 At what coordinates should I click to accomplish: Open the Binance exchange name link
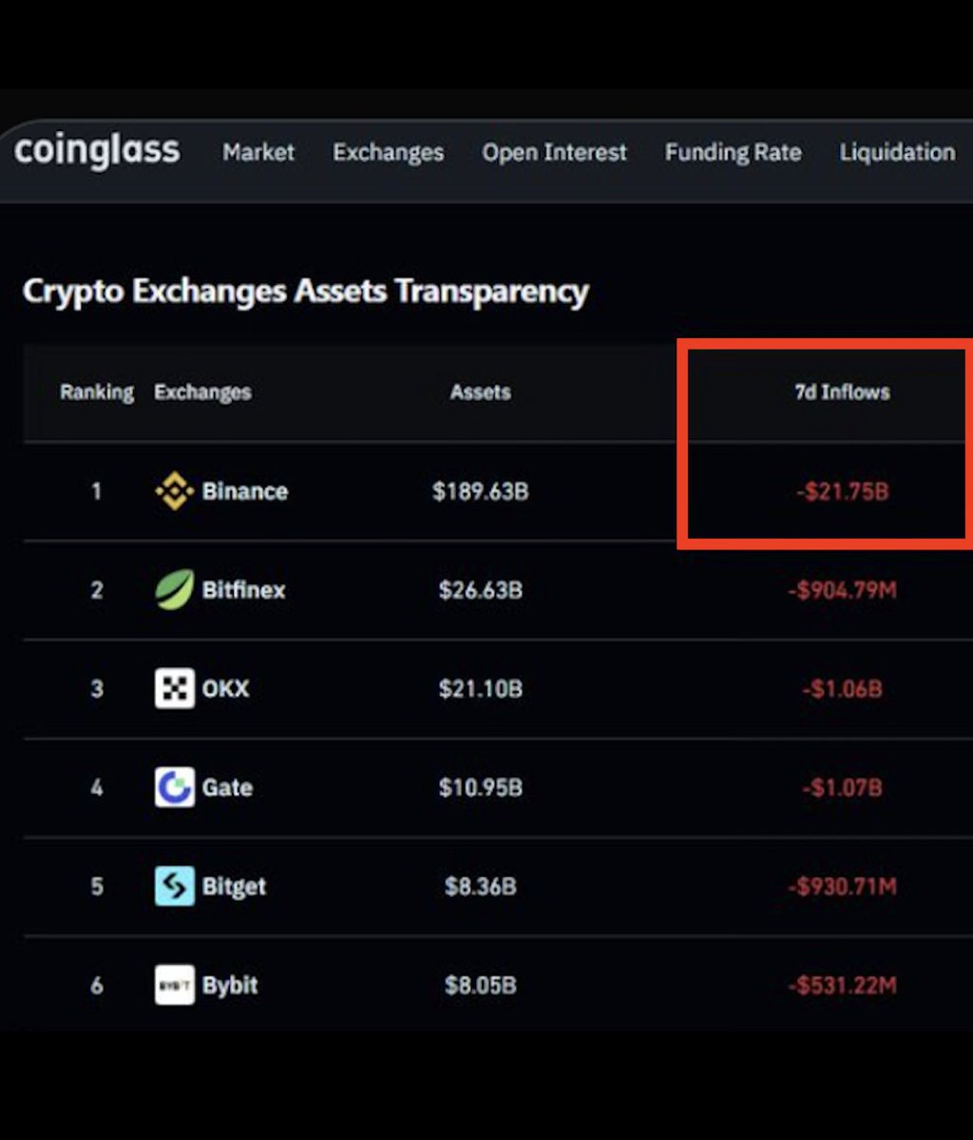[x=245, y=491]
